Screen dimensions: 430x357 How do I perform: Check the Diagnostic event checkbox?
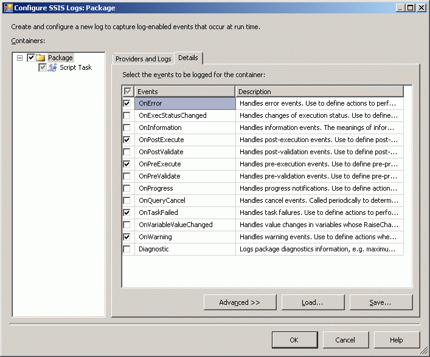click(x=127, y=249)
